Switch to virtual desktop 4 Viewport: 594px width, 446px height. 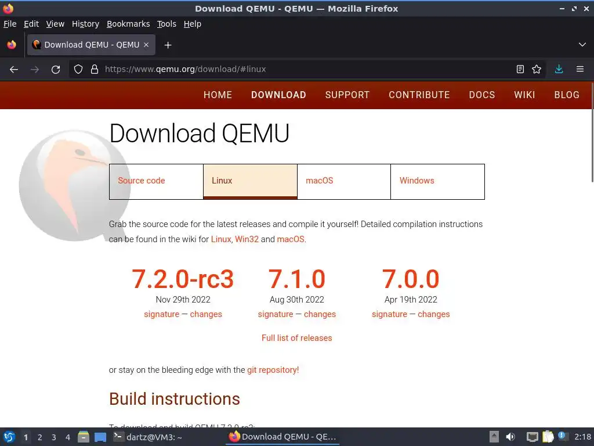[x=68, y=437]
